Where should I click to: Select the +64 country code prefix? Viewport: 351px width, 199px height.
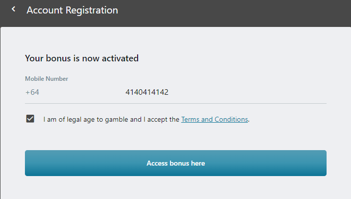[32, 92]
